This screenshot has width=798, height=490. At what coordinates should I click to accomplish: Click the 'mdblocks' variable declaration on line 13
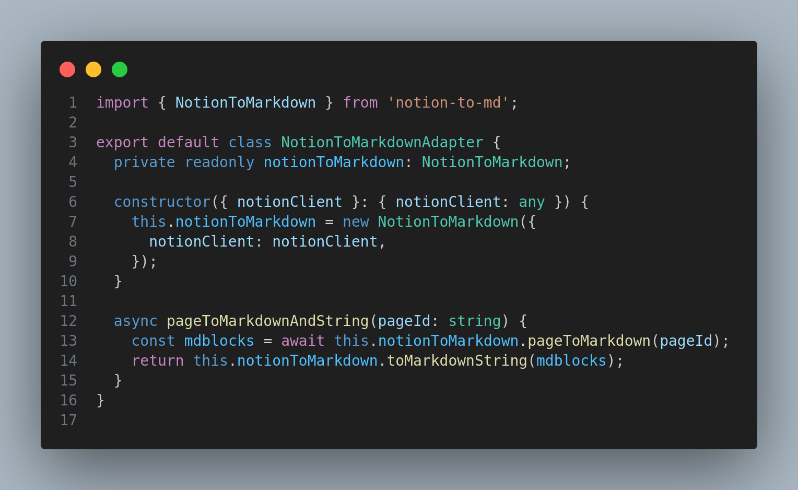coord(219,341)
